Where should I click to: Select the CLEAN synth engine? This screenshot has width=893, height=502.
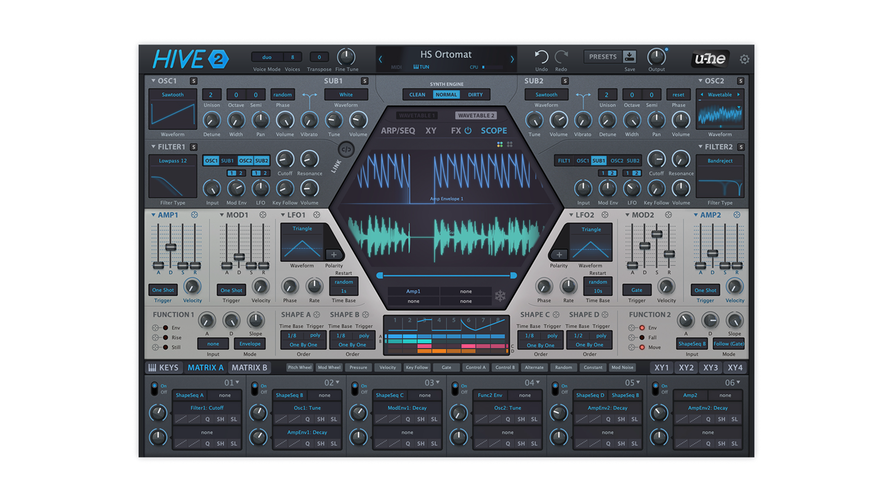click(x=417, y=95)
